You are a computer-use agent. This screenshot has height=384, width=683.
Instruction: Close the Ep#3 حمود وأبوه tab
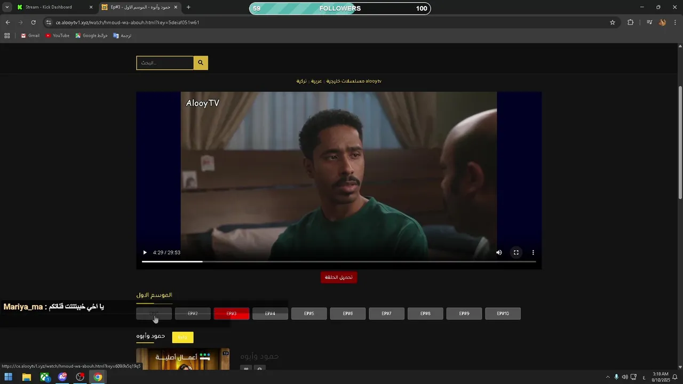click(x=176, y=7)
